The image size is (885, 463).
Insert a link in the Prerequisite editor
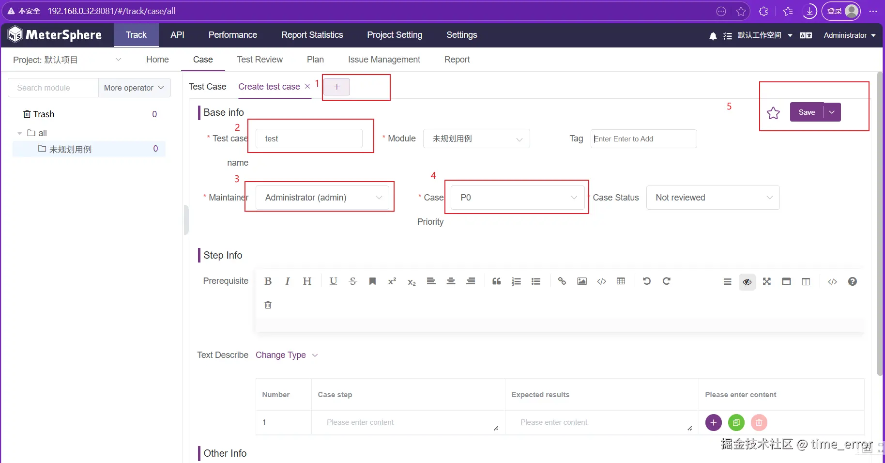[x=562, y=281]
